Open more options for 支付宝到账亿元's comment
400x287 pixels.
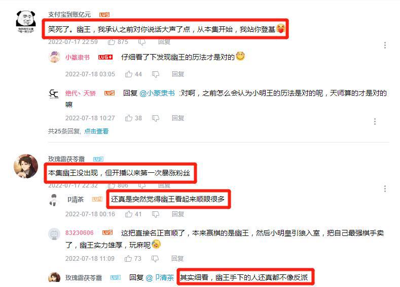(x=385, y=45)
